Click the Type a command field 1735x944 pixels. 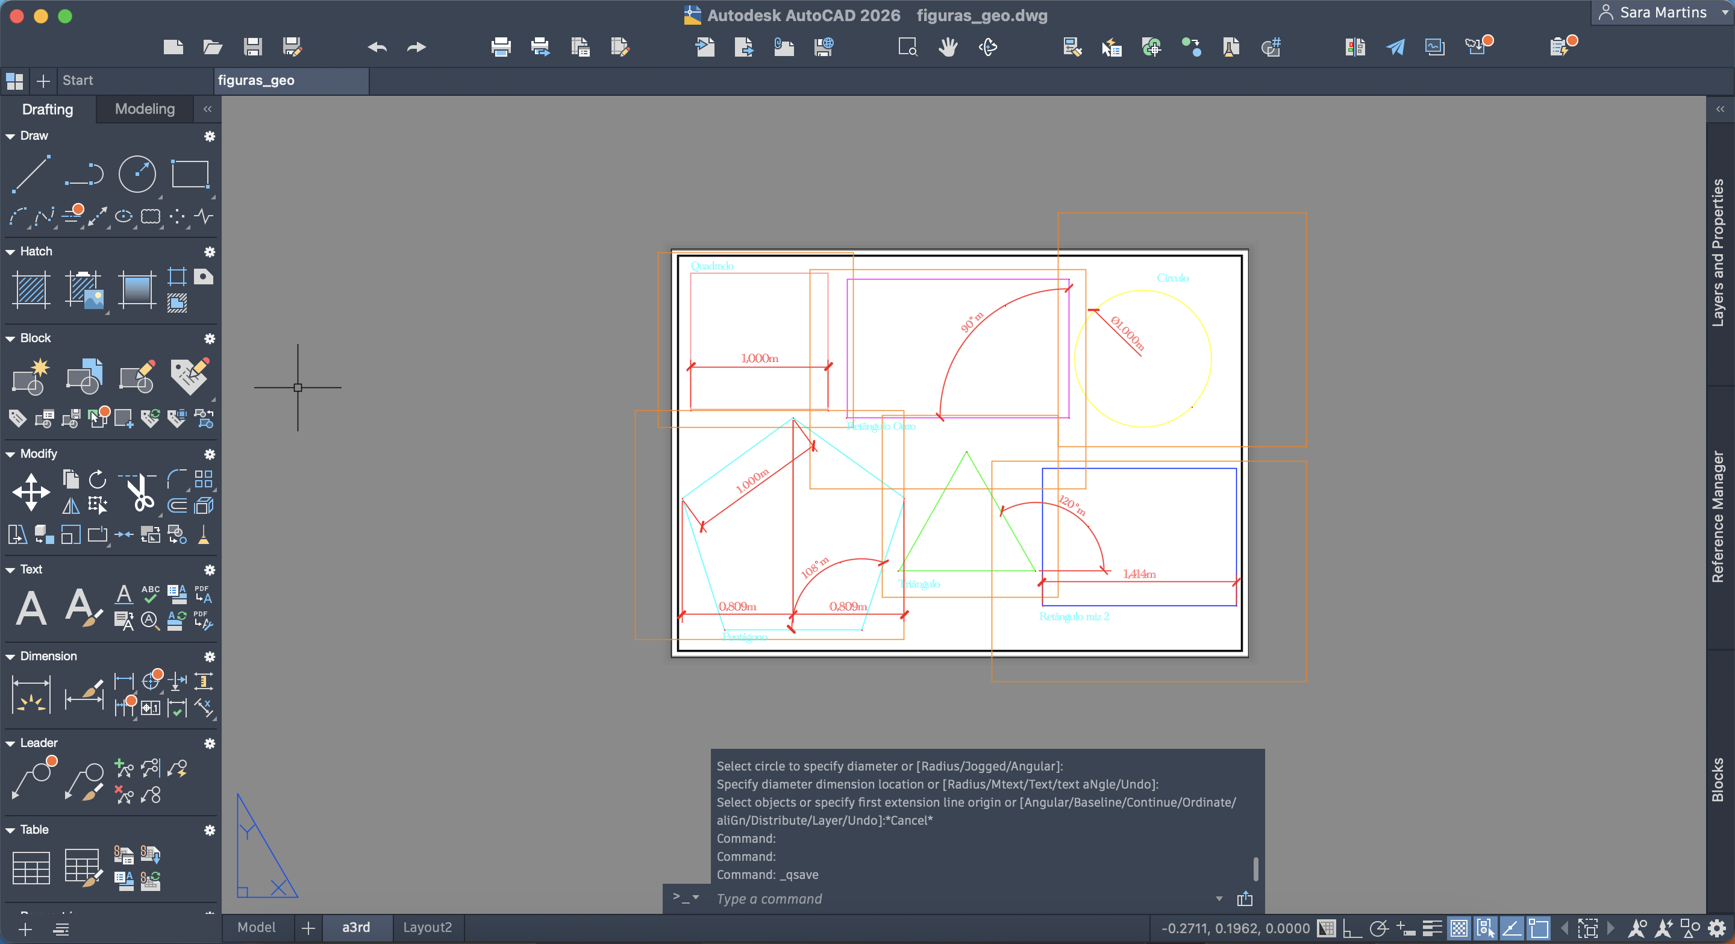coord(963,899)
